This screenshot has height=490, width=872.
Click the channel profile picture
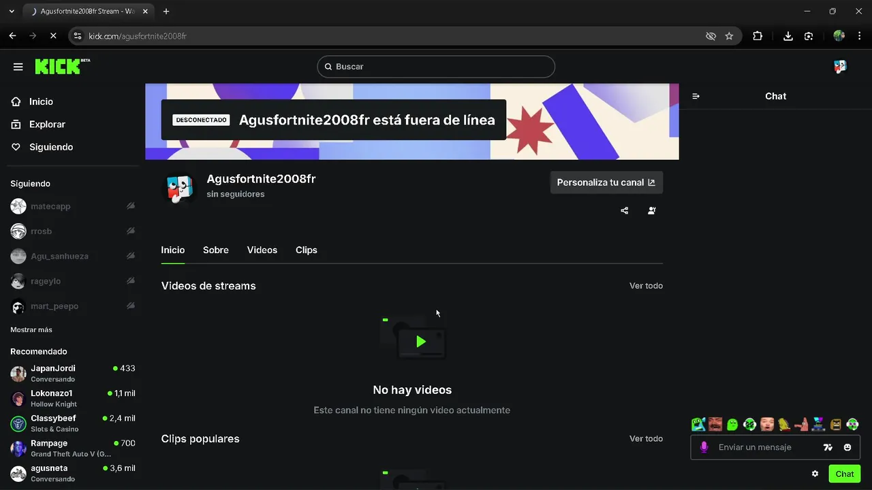click(179, 189)
